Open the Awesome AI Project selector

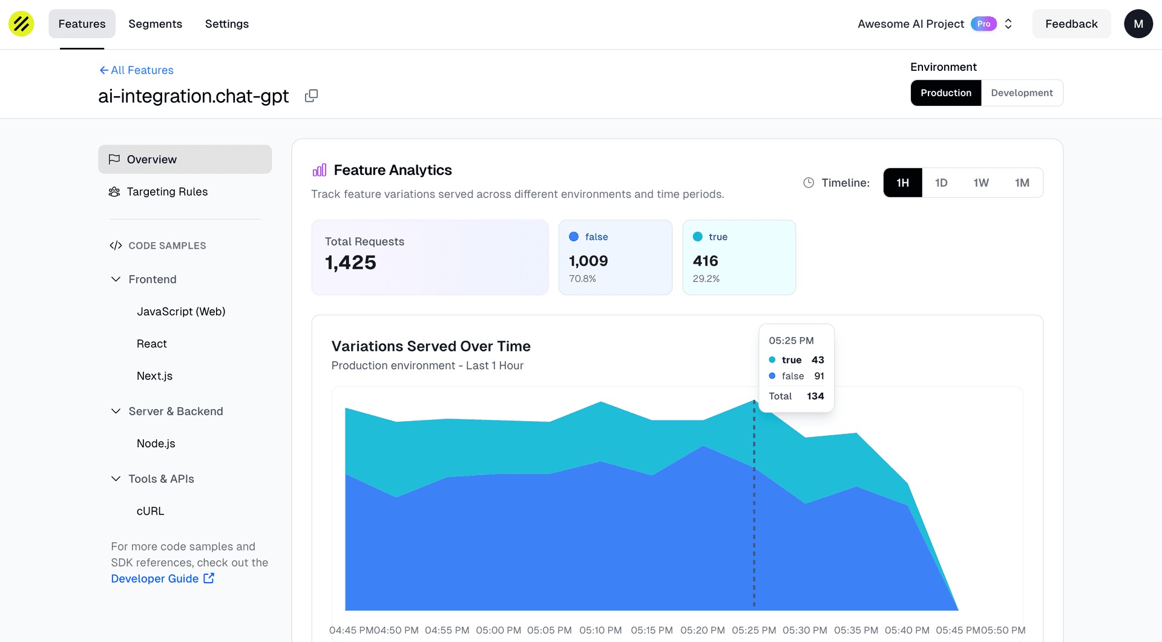[1008, 24]
